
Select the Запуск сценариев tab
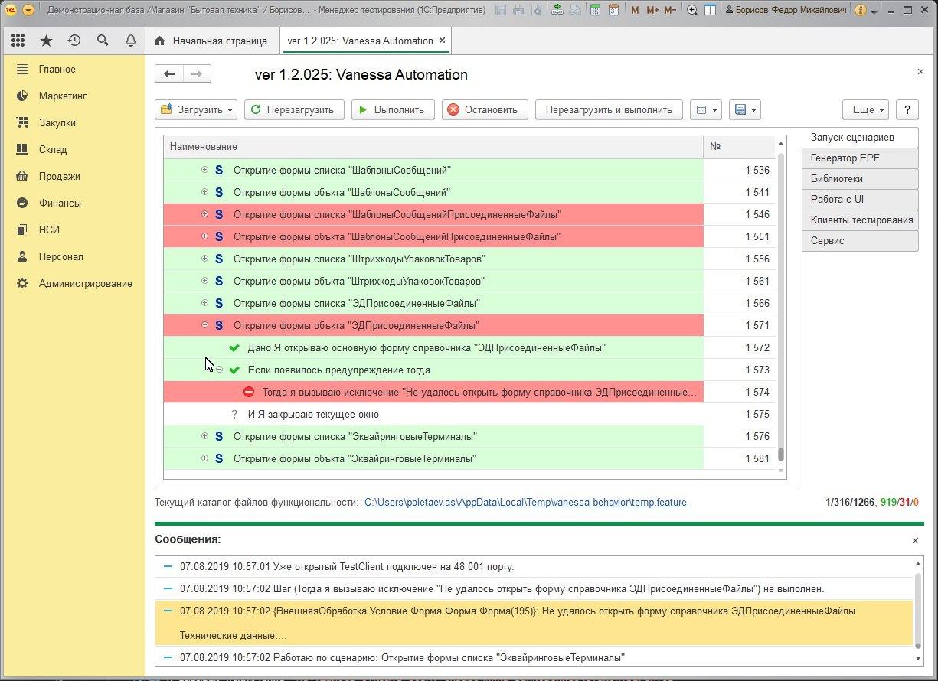[x=860, y=137]
